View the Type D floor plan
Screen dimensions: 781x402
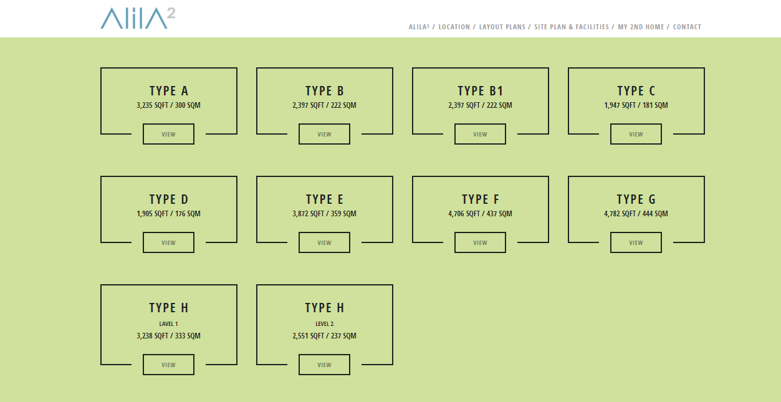tap(168, 242)
